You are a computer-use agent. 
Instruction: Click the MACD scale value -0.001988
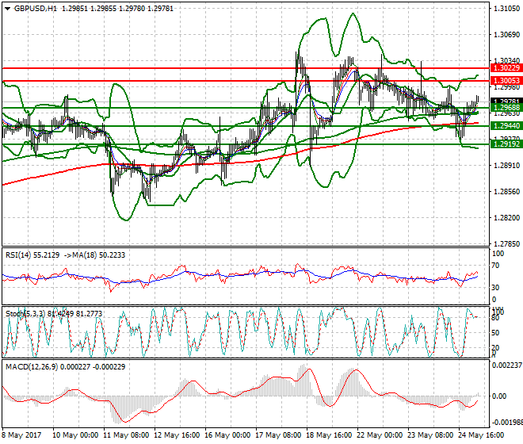click(507, 423)
